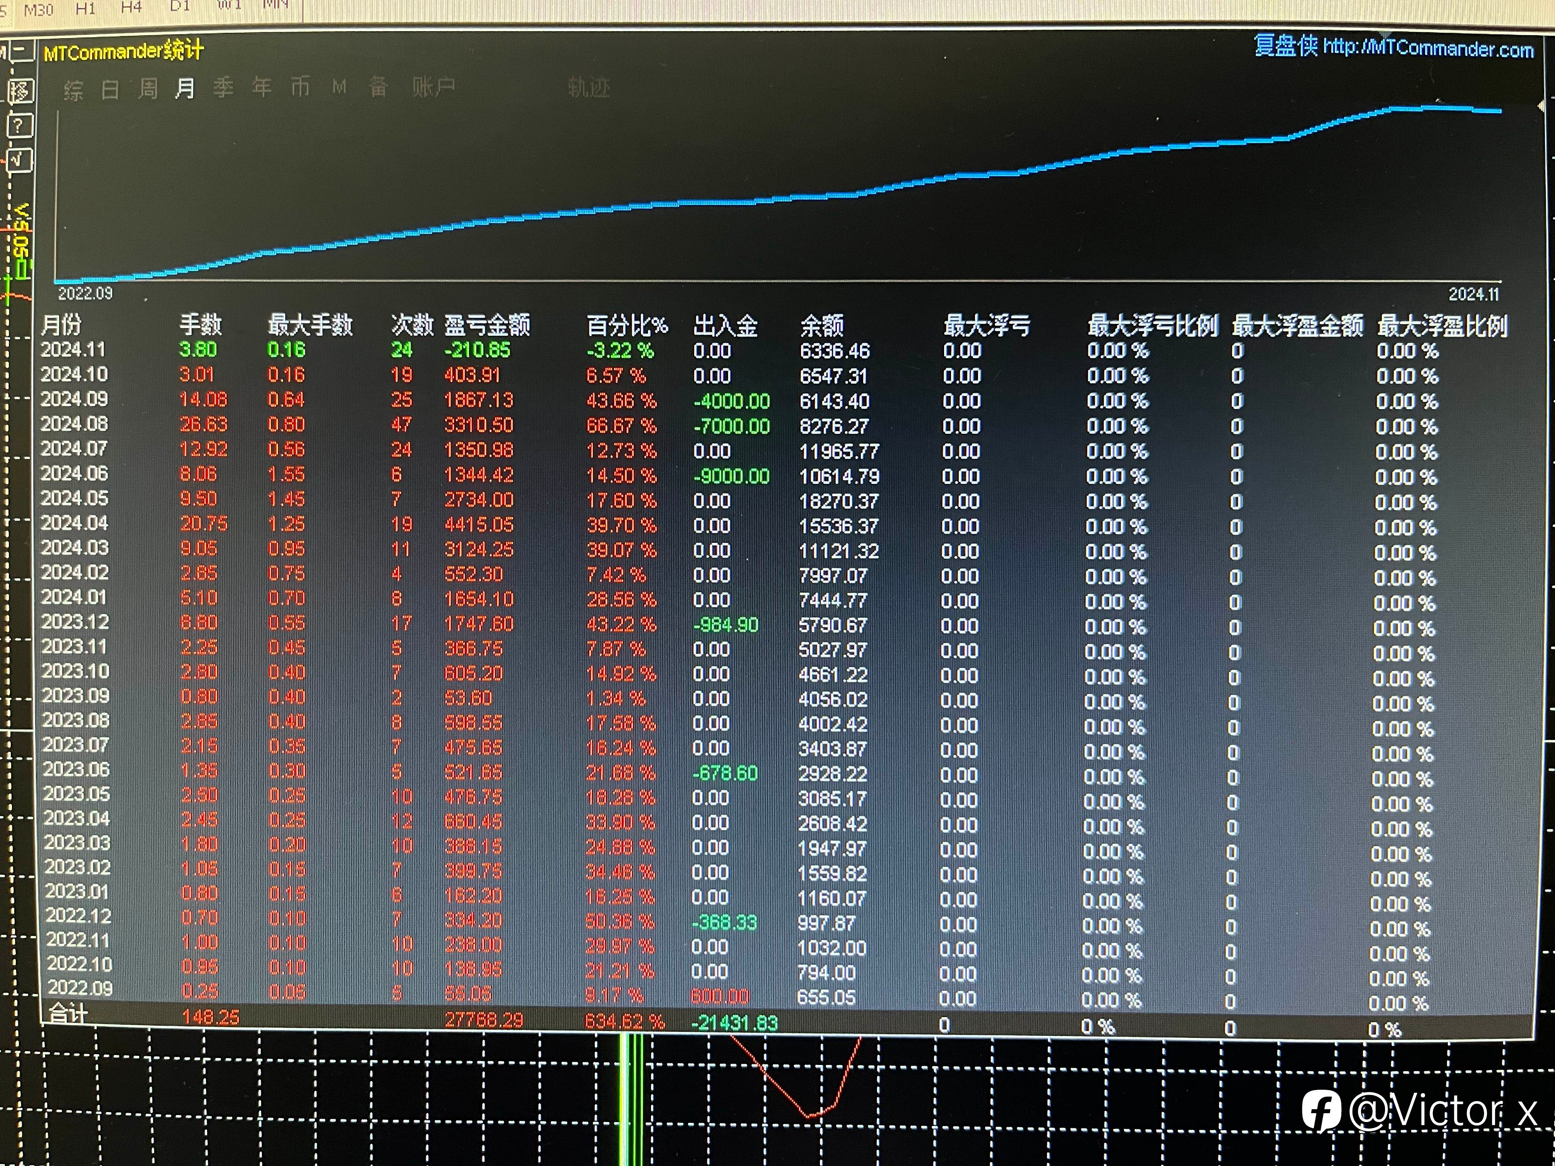
Task: Click the -21431.83 total withdrawal value
Action: [x=735, y=1023]
